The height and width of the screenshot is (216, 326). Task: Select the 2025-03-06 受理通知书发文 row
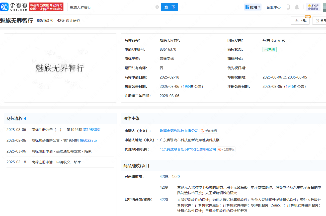[x=60, y=151]
